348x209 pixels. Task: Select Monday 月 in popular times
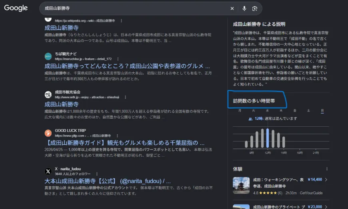click(x=240, y=110)
